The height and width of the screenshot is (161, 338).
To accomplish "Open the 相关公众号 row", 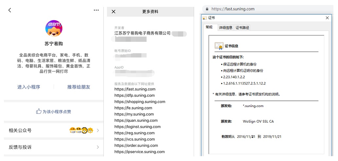I will click(54, 130).
